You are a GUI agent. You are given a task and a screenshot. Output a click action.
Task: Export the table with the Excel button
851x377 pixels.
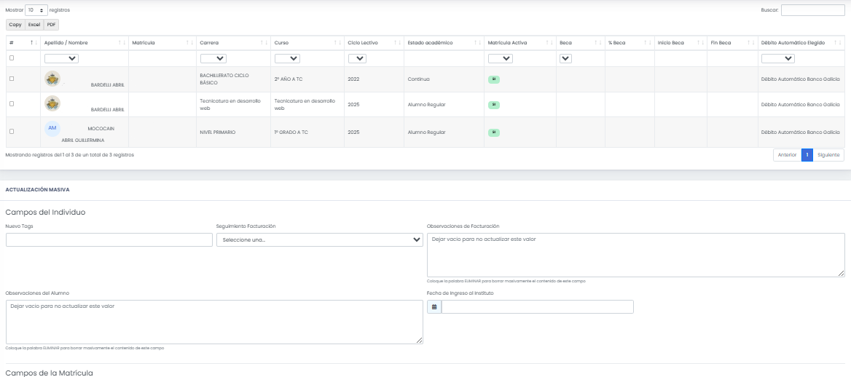pos(34,25)
